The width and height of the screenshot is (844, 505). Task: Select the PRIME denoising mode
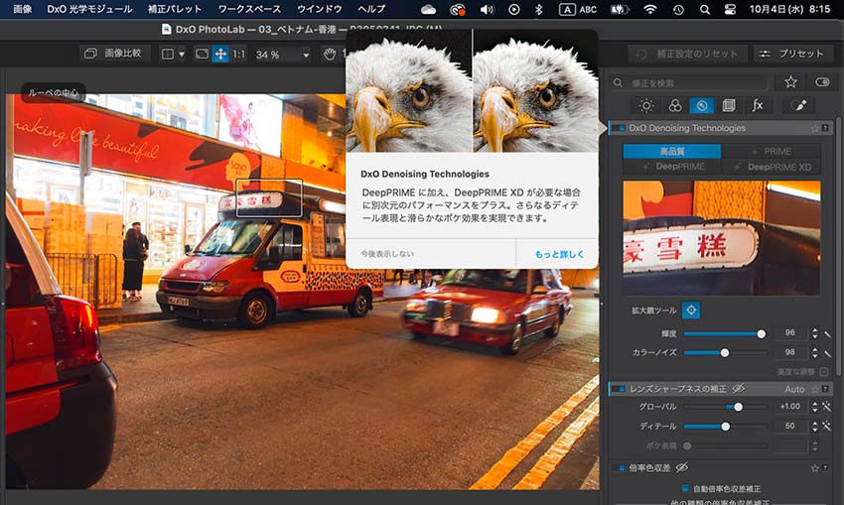point(771,152)
